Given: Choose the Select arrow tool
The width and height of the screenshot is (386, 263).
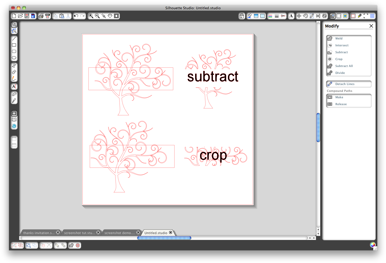Looking at the screenshot, I should (x=14, y=24).
